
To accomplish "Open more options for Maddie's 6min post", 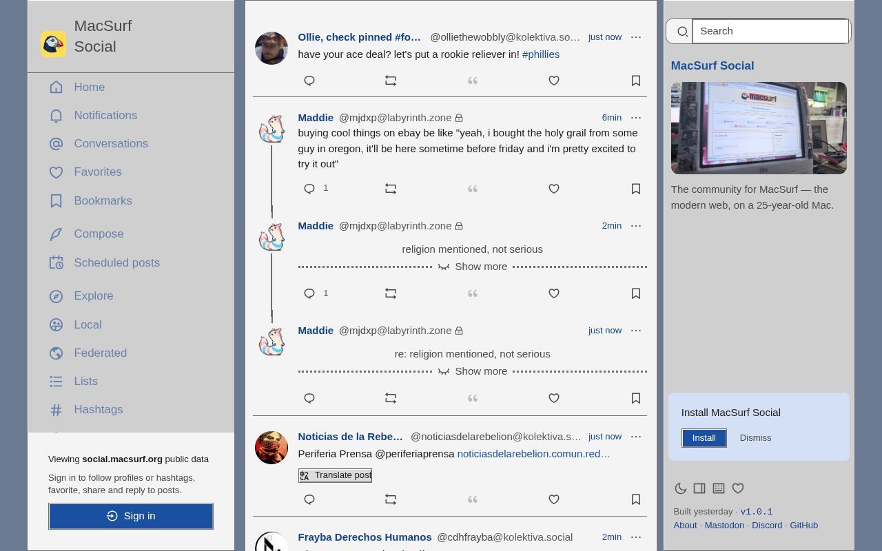I will (636, 118).
